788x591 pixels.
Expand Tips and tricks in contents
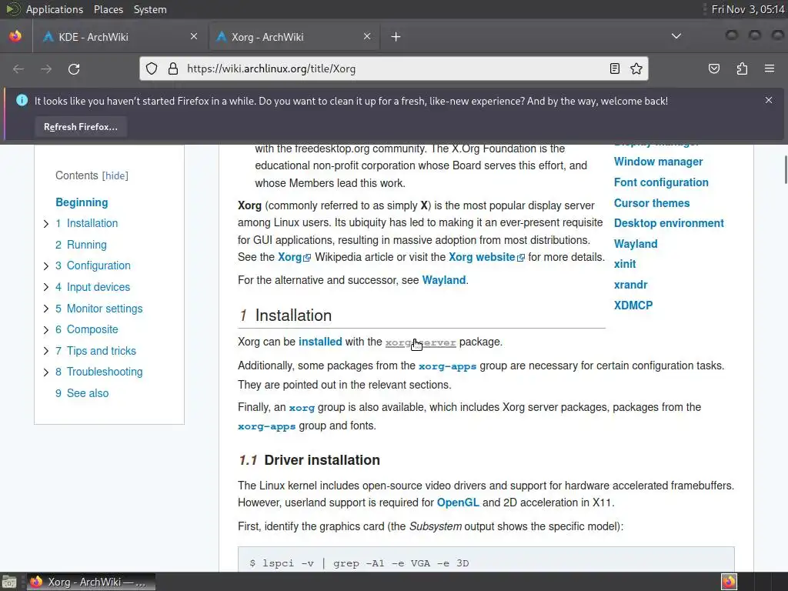coord(45,351)
